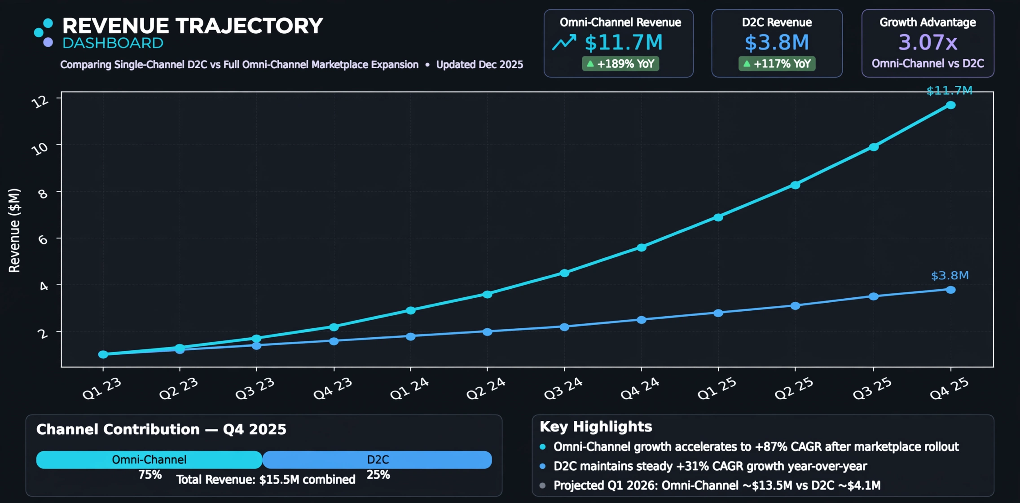1020x503 pixels.
Task: Click the D2C +31% CAGR highlight line
Action: pos(710,466)
